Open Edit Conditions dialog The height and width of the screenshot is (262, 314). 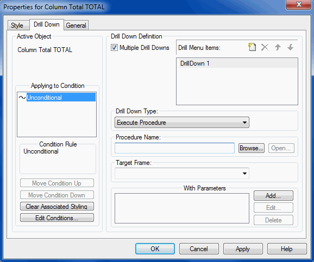[x=57, y=218]
